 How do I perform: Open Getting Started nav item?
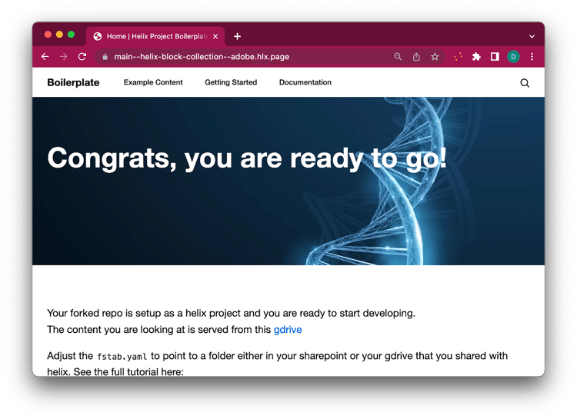tap(231, 82)
